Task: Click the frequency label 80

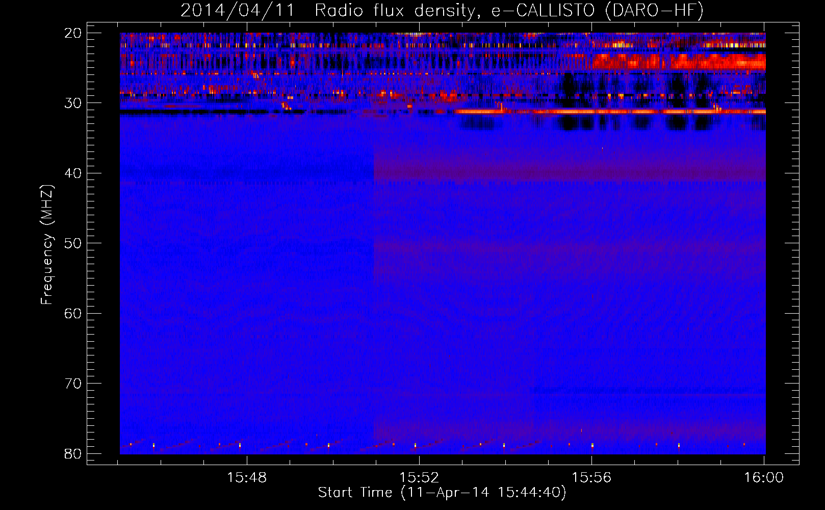Action: click(73, 453)
